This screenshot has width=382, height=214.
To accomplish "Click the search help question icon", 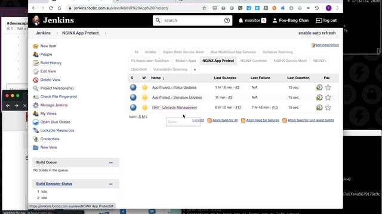I will coord(227,20).
